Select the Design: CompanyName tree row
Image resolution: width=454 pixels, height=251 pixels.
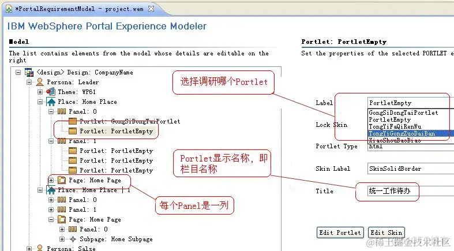click(85, 72)
